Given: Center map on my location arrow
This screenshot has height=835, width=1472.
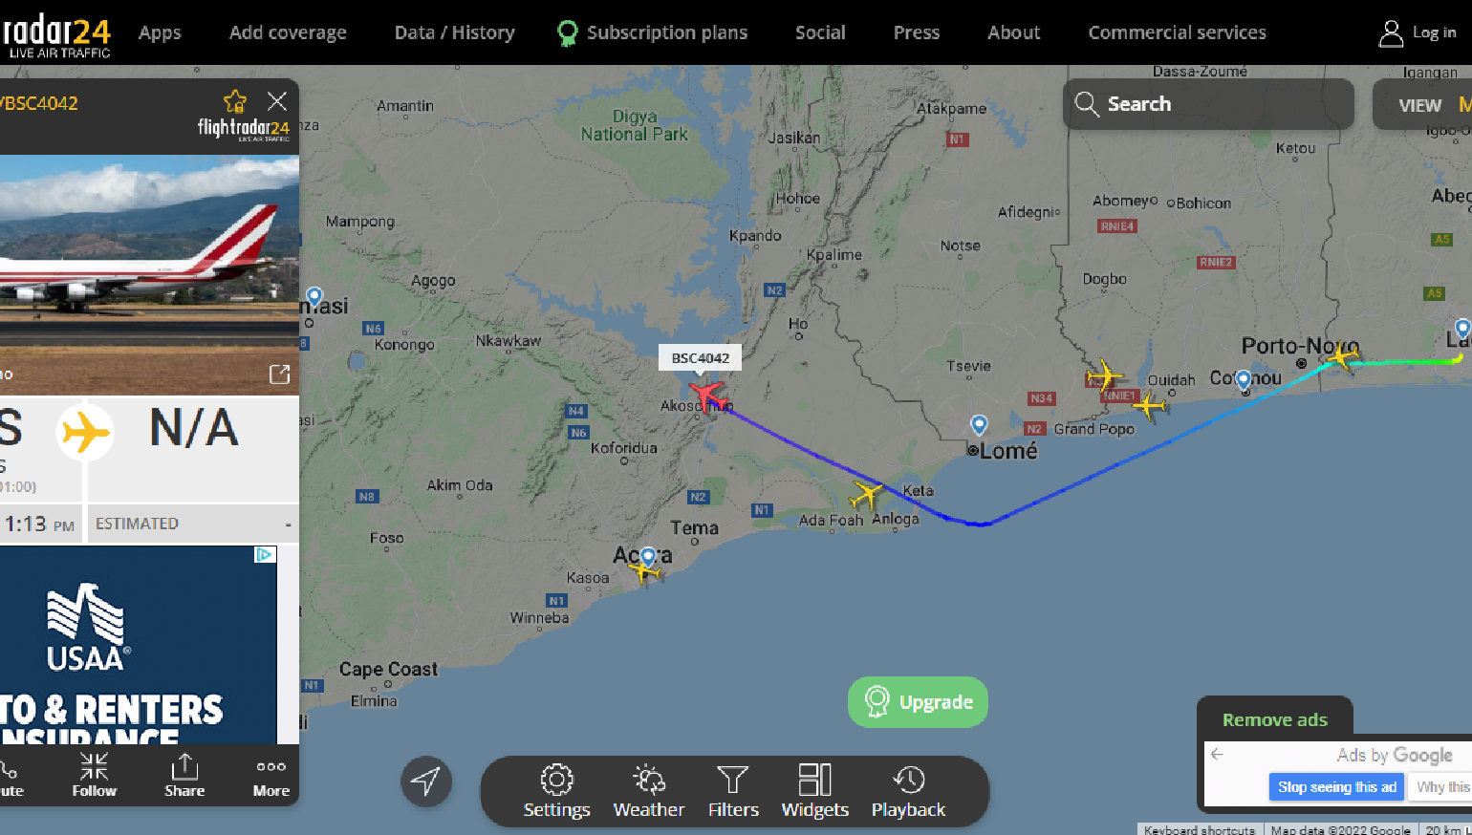Looking at the screenshot, I should (426, 781).
